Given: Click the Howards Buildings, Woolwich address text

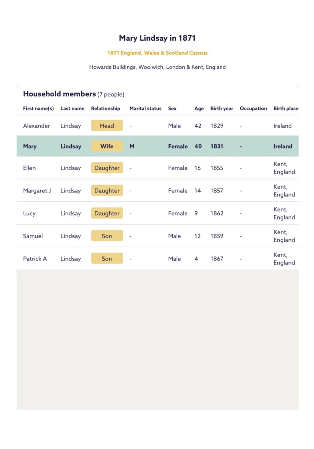Looking at the screenshot, I should click(157, 67).
